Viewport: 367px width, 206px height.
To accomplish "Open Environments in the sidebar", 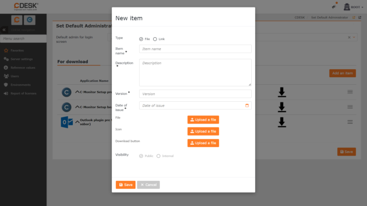I will tap(21, 85).
